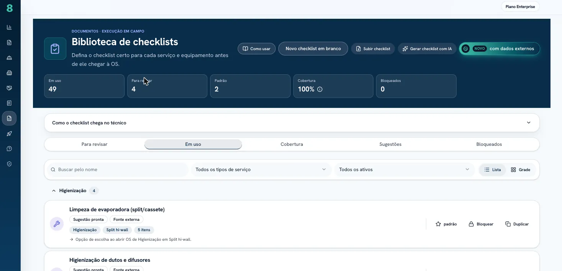Open Todos os tipos de serviço dropdown
562x271 pixels.
261,170
